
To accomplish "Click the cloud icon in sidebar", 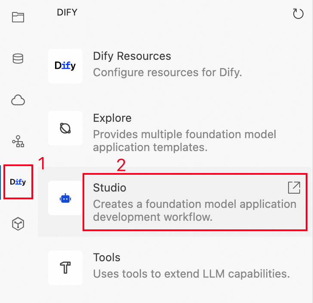I will (x=18, y=100).
